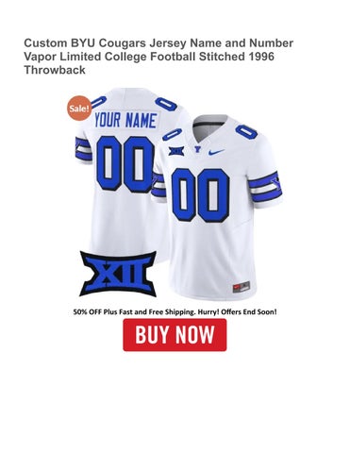This screenshot has height=453, width=350.
Task: Click the shoulder number 0 above YOUR NAME
Action: (x=166, y=104)
